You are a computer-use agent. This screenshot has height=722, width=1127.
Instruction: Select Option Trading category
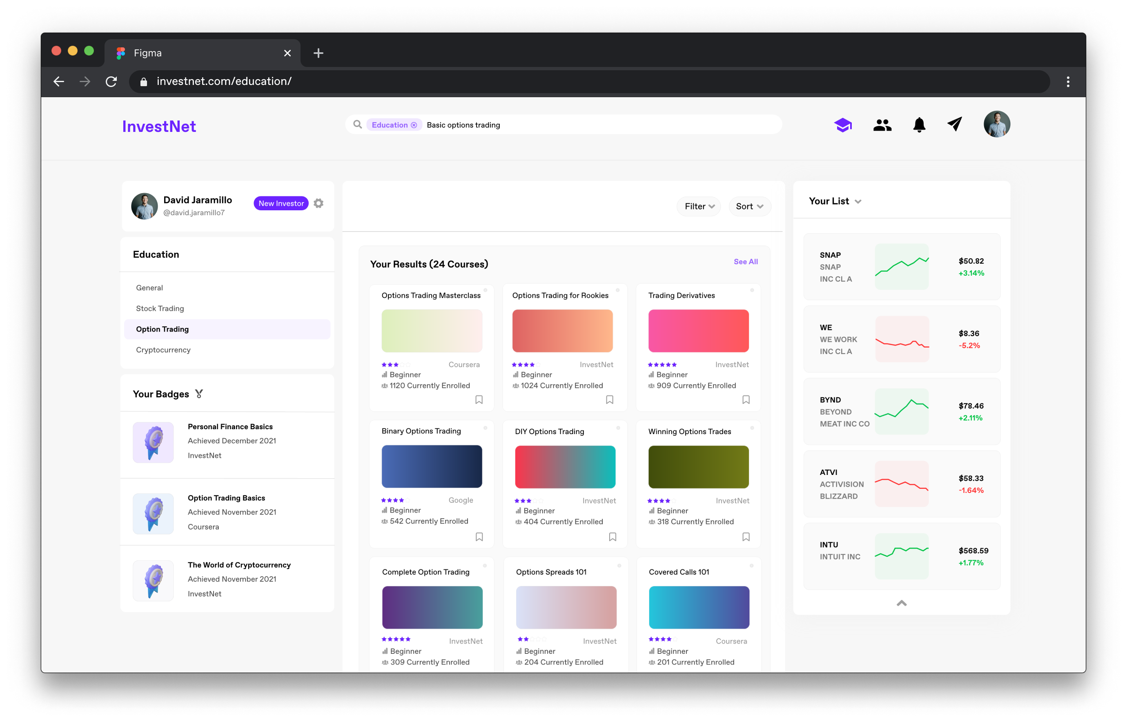227,329
